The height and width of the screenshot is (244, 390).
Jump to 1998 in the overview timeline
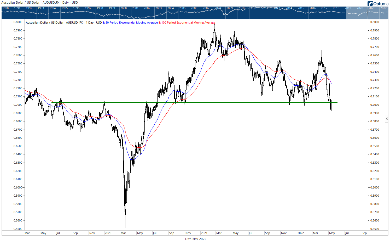100,8
